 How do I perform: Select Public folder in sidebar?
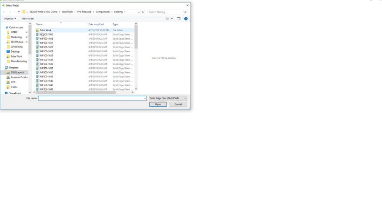point(14,87)
